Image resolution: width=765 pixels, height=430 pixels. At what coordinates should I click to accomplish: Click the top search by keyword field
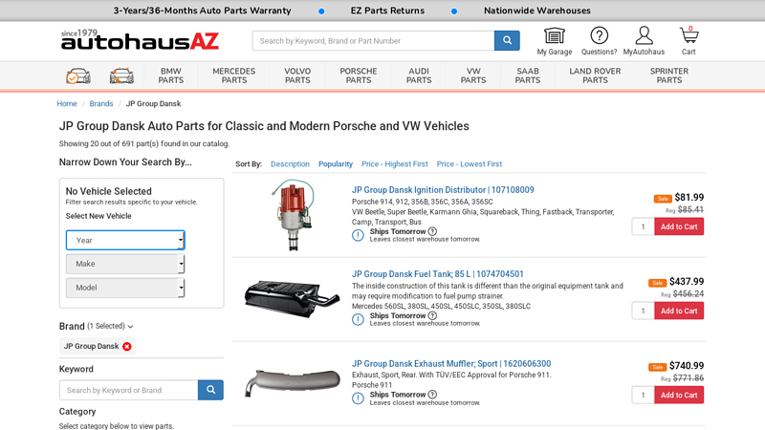373,41
